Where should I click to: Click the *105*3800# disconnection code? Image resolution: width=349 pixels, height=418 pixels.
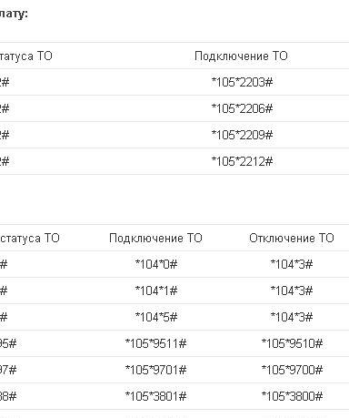coord(292,396)
